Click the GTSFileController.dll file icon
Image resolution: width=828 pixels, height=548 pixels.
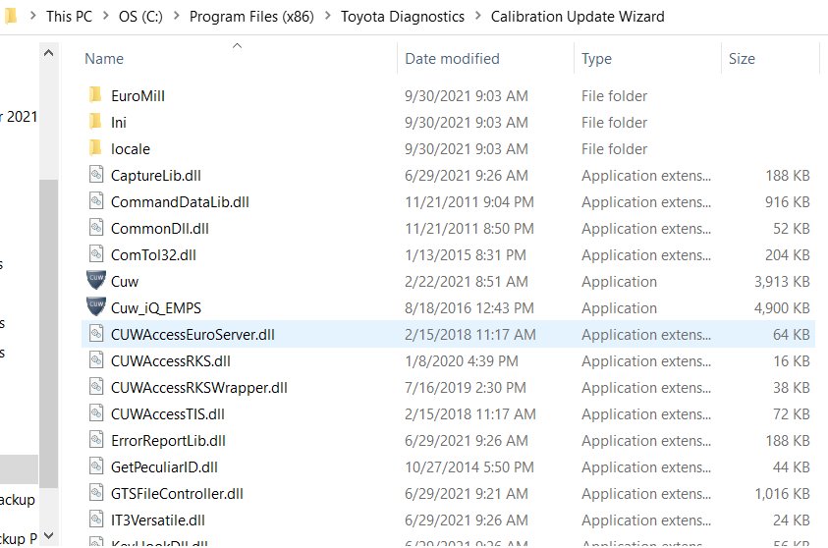coord(96,493)
